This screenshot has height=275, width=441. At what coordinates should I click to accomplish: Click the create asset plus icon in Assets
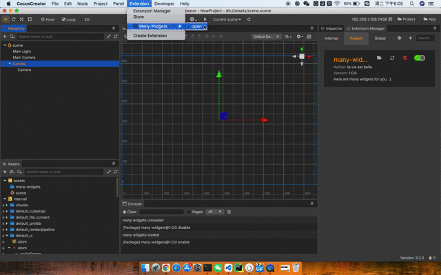5,172
